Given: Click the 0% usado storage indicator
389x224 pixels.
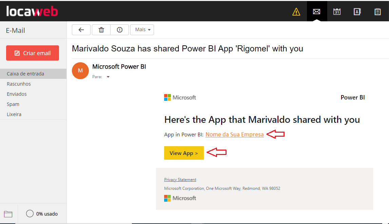Looking at the screenshot, I should click(42, 214).
